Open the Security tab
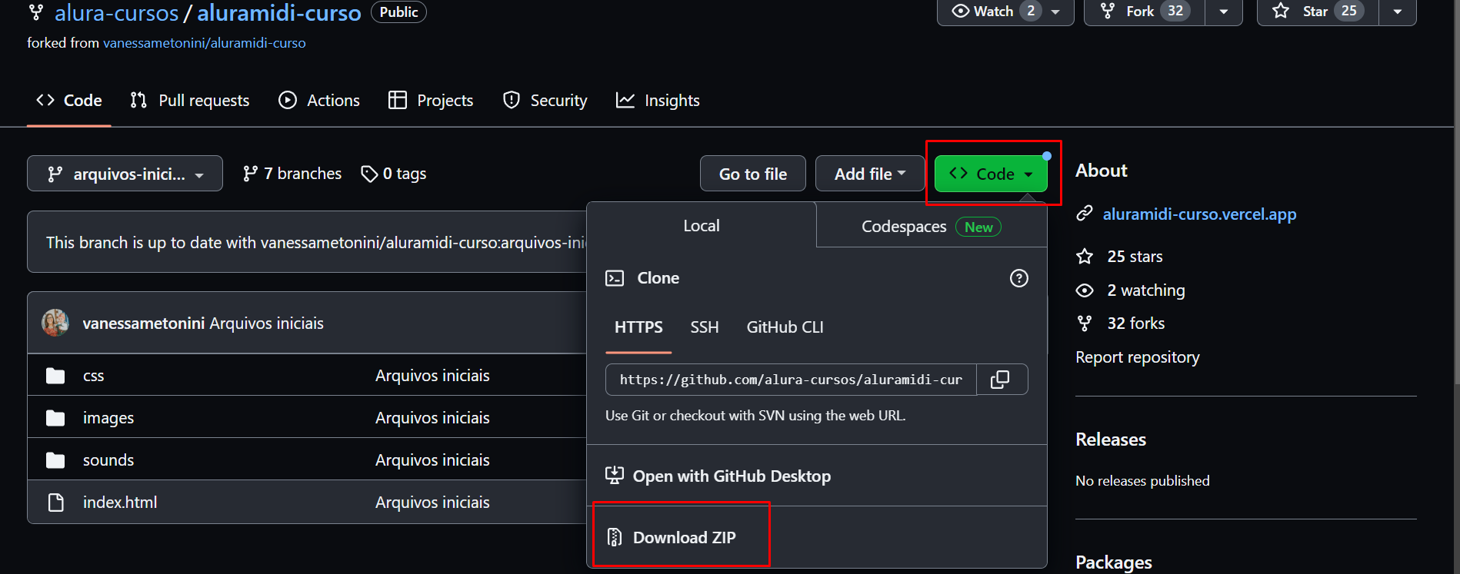The width and height of the screenshot is (1460, 574). (545, 101)
